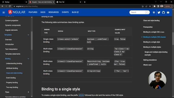
Task: Switch to the New Tab tab
Action: [x=69, y=2]
